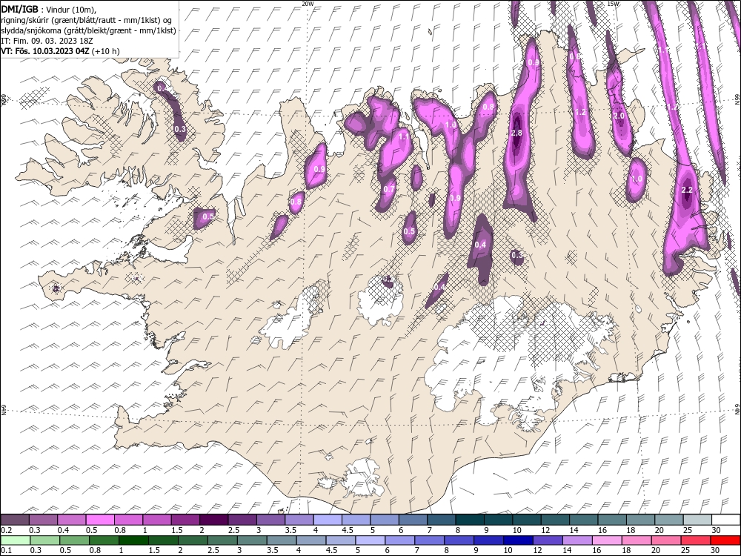Screen dimensions: 741x556
Task: Click the '(+10 h)' forecast offset
Action: tap(105, 51)
